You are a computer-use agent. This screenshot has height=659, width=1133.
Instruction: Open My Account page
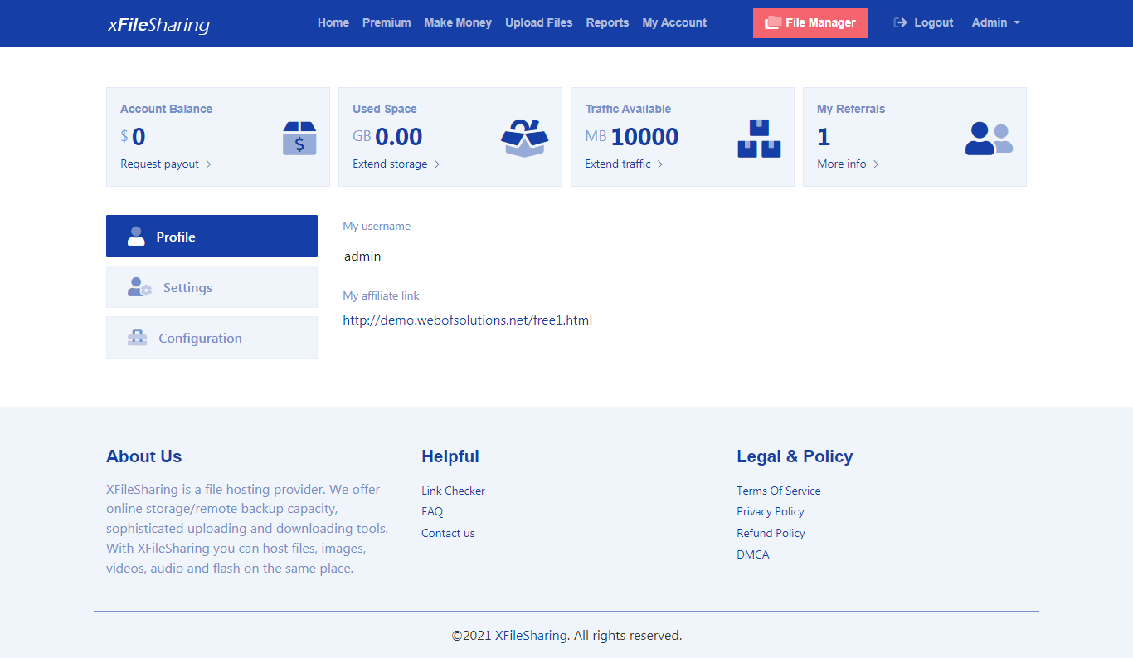coord(674,23)
